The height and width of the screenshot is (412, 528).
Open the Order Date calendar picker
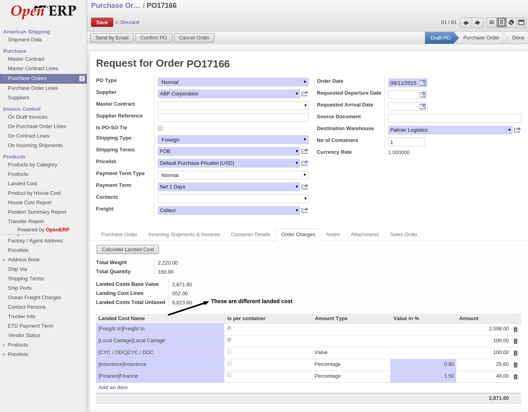pos(423,83)
